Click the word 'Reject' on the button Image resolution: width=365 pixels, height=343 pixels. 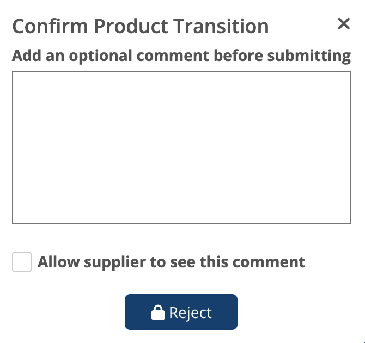click(x=190, y=313)
